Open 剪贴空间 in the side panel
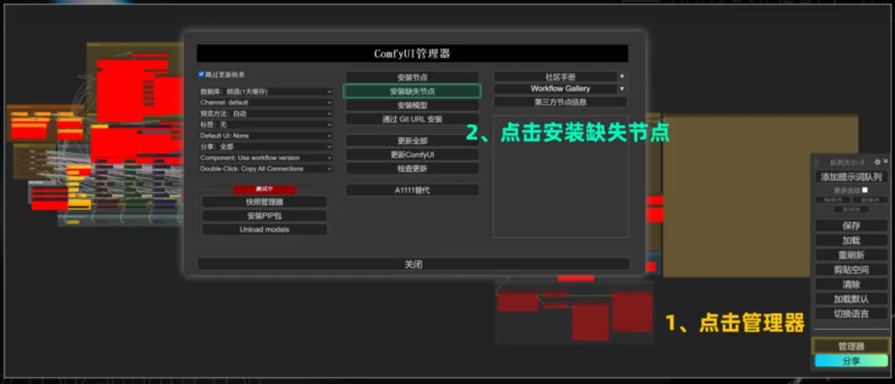895x384 pixels. (x=851, y=269)
